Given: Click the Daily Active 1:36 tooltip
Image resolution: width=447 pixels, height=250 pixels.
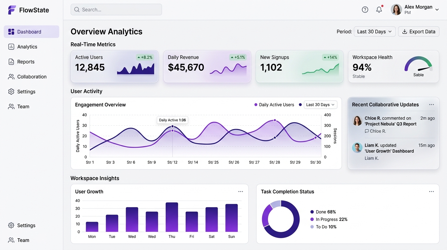Looking at the screenshot, I should [x=172, y=120].
